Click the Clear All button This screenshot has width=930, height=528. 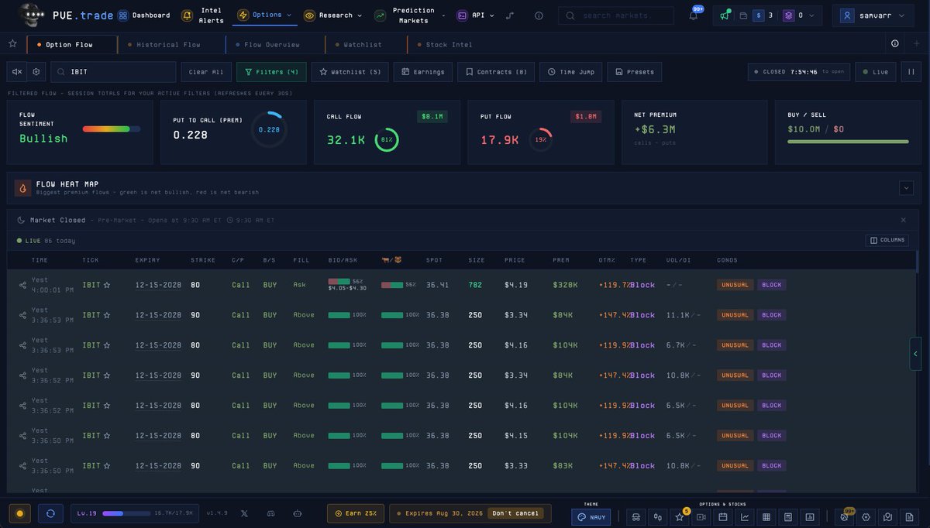206,72
